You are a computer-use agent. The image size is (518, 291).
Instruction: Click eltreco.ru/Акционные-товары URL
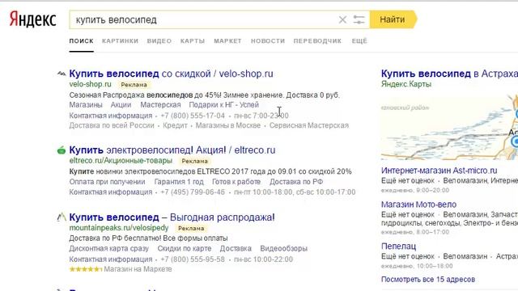pos(121,161)
